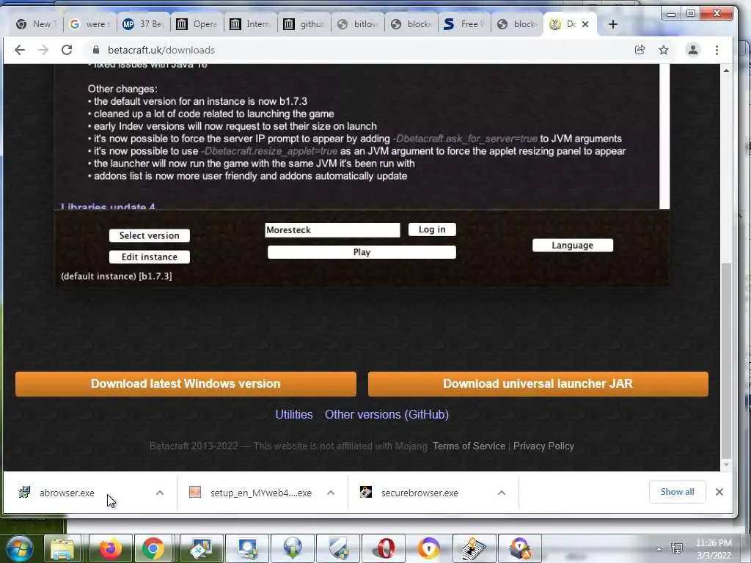Switch to the '37 Be' MP tab
This screenshot has height=563, width=751.
[142, 24]
